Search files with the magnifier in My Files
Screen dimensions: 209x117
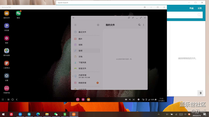click(x=139, y=25)
